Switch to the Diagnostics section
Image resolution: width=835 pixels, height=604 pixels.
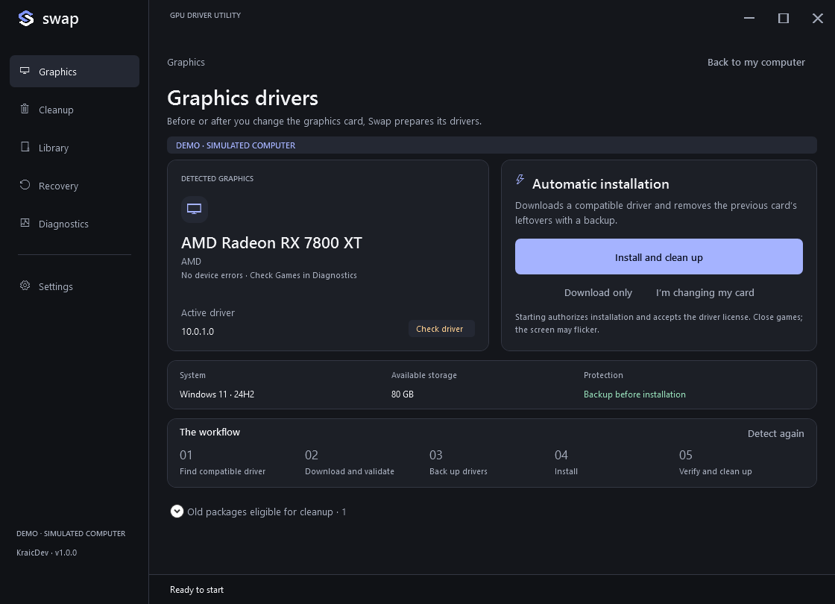pyautogui.click(x=75, y=224)
